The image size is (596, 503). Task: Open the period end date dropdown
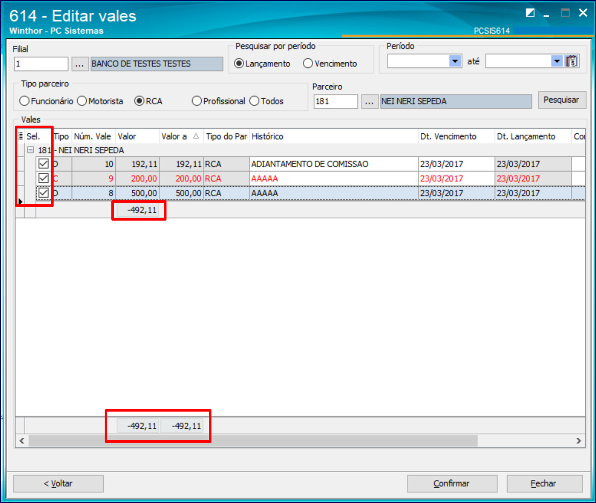click(557, 61)
